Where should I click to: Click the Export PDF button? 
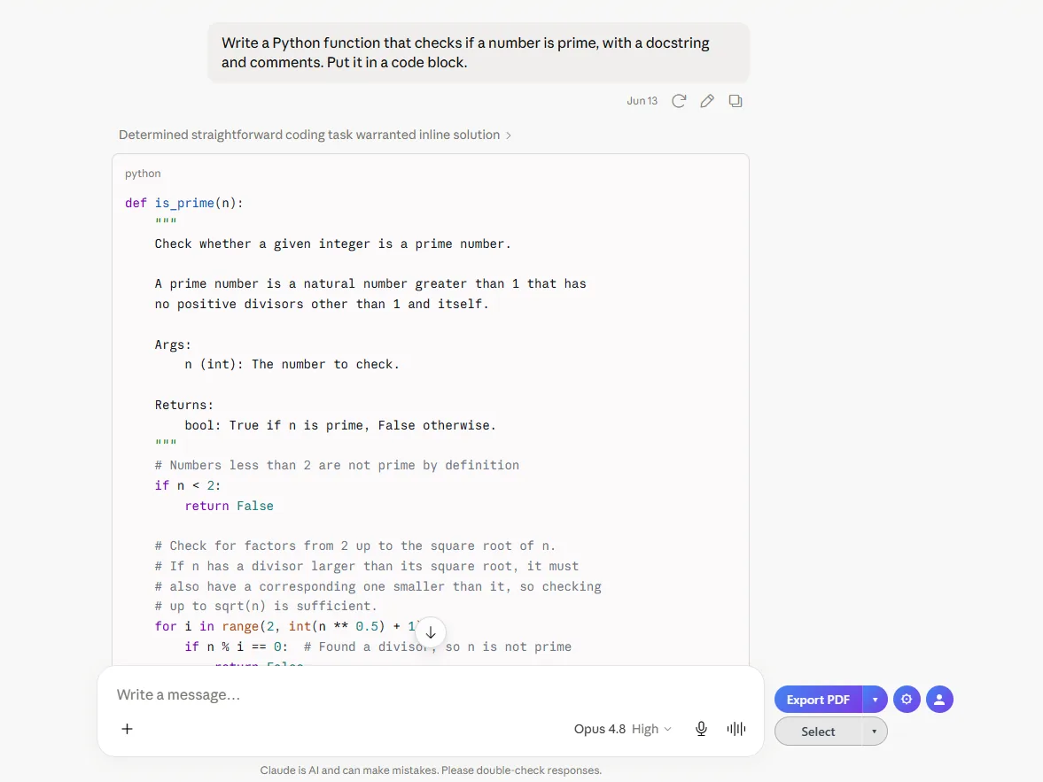click(818, 700)
